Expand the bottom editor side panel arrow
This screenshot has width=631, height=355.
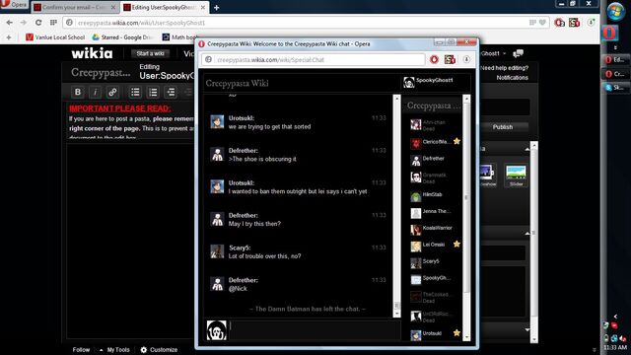527,330
